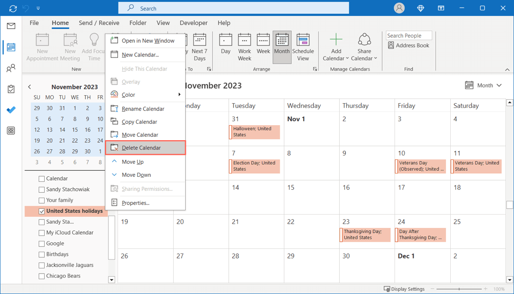Enable Jacksonville Jaguars calendar
This screenshot has width=514, height=294.
[42, 265]
